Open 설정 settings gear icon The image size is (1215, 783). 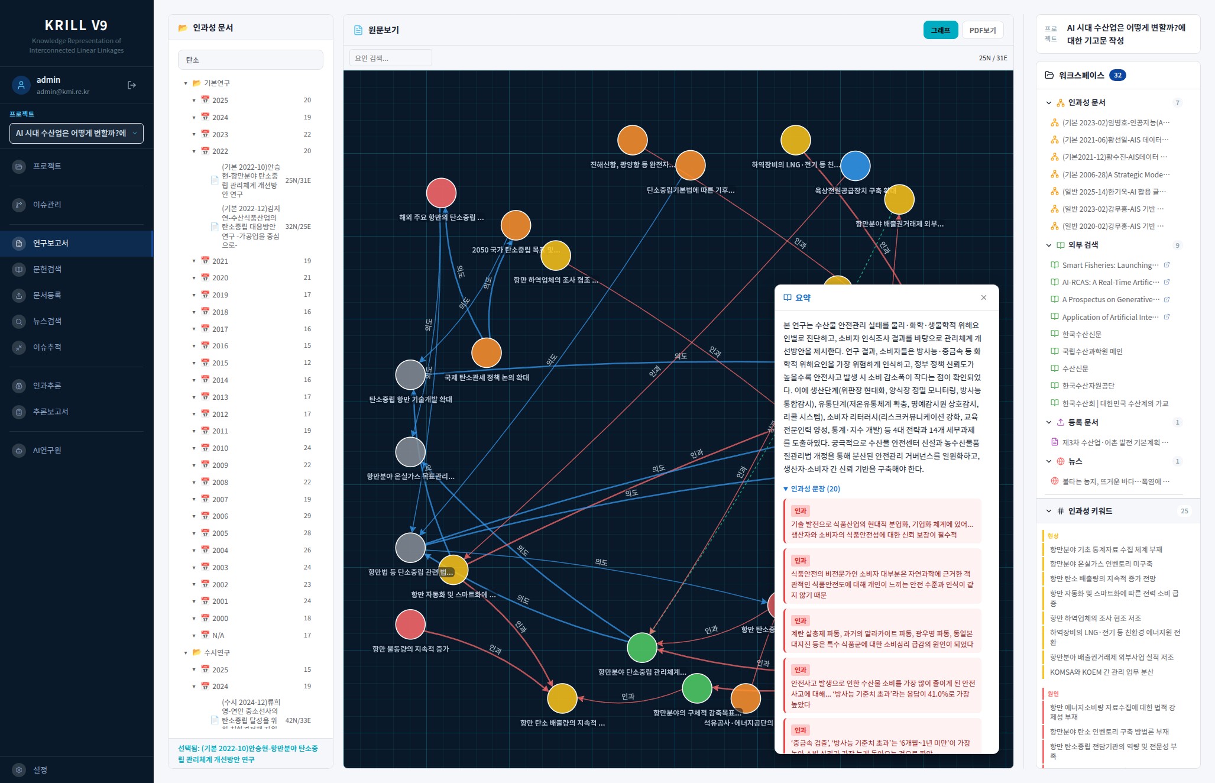pyautogui.click(x=19, y=770)
